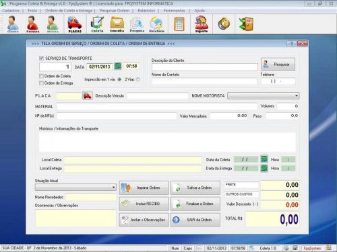337x252 pixels.
Task: Open the Consulta folder icon
Action: (117, 24)
